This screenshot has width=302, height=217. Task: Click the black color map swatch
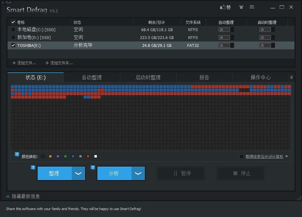coord(43,156)
